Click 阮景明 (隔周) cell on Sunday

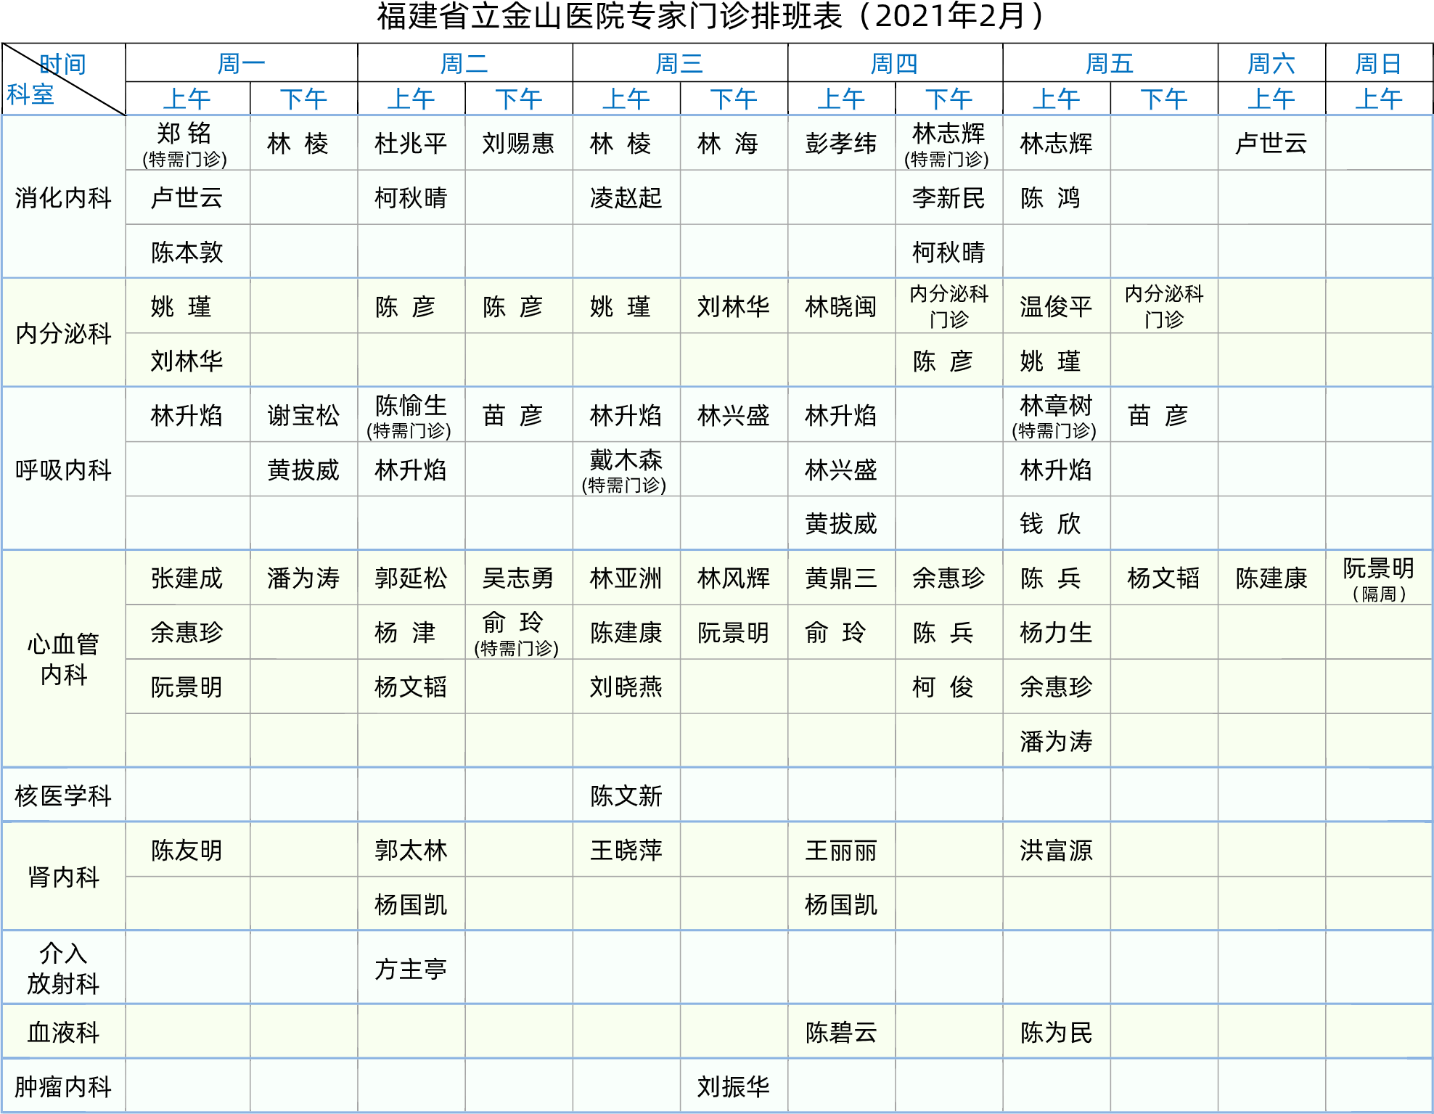[1378, 578]
